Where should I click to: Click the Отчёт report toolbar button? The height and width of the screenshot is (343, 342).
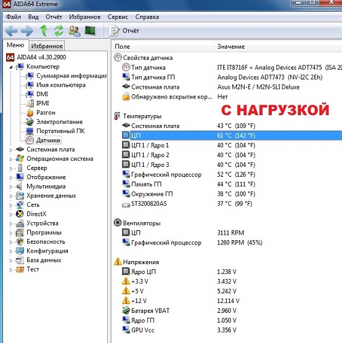click(124, 31)
